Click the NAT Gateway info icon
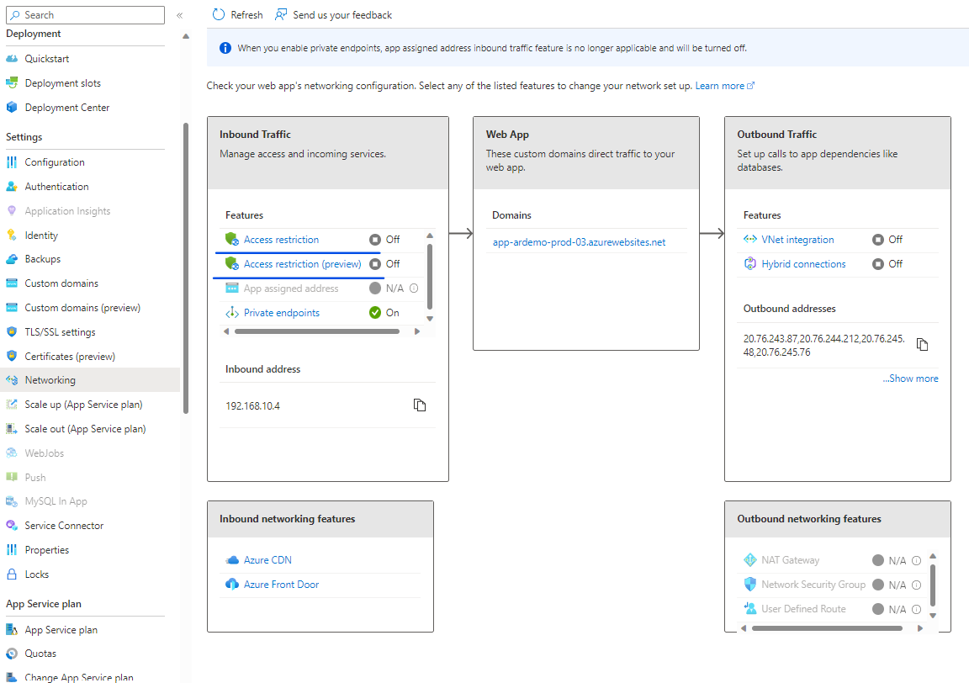The image size is (969, 683). coord(917,560)
